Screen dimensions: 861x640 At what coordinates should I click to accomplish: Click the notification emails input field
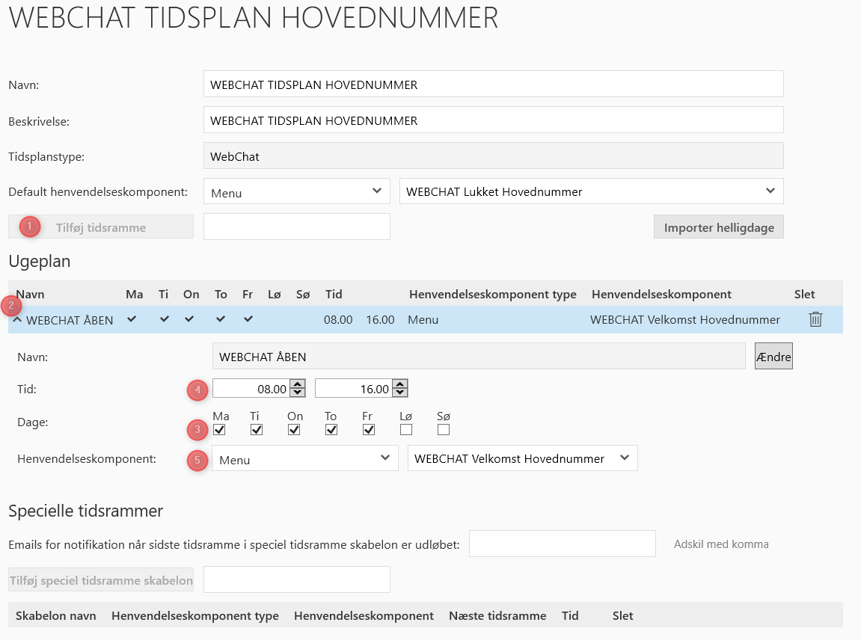pyautogui.click(x=562, y=544)
